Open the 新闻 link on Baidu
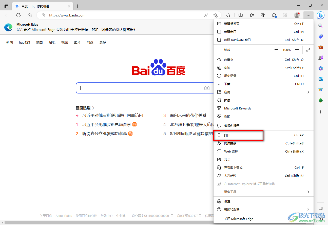 [10, 42]
